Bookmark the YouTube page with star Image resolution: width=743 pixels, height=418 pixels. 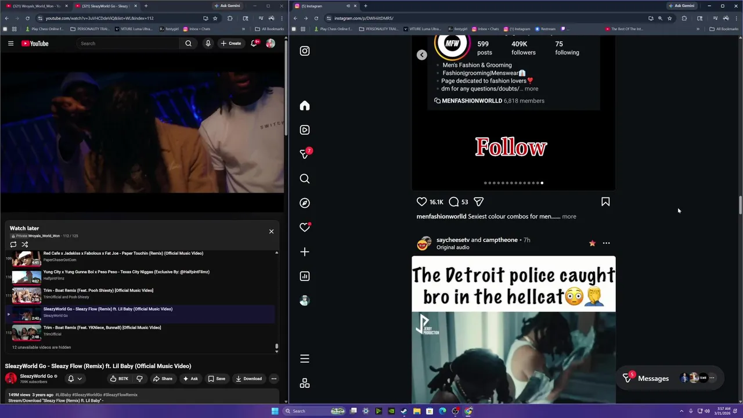(x=215, y=18)
